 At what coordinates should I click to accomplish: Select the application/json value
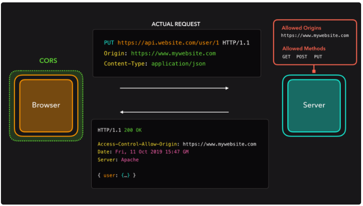tap(178, 64)
